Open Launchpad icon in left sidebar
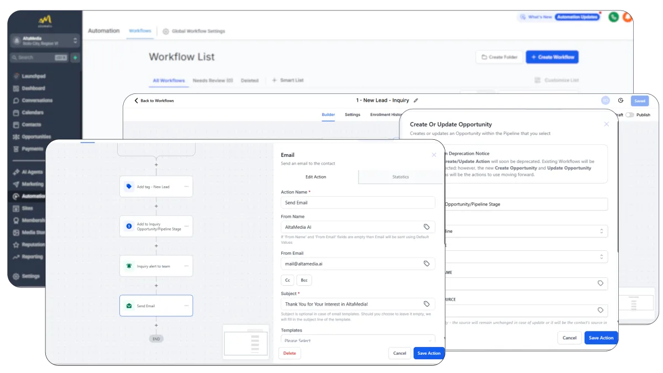Screen dimensions: 663x373 17,76
